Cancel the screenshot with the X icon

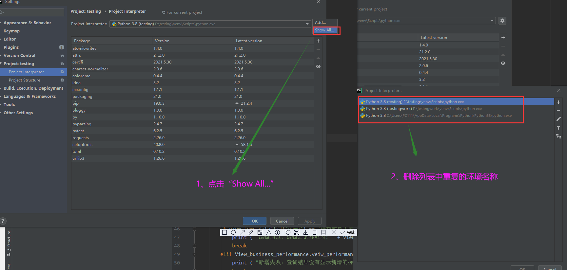pos(334,232)
